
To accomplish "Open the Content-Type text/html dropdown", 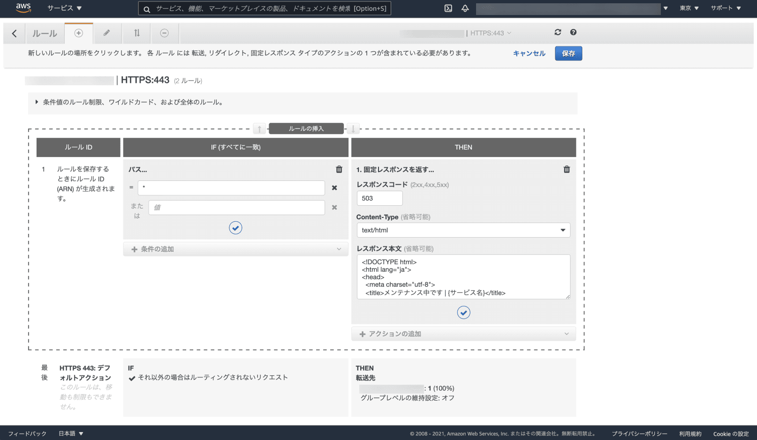I will tap(463, 230).
